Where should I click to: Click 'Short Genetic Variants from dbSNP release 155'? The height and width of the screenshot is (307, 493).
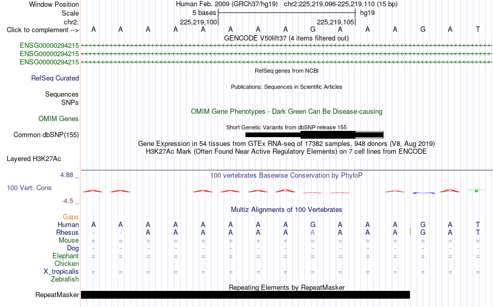286,127
